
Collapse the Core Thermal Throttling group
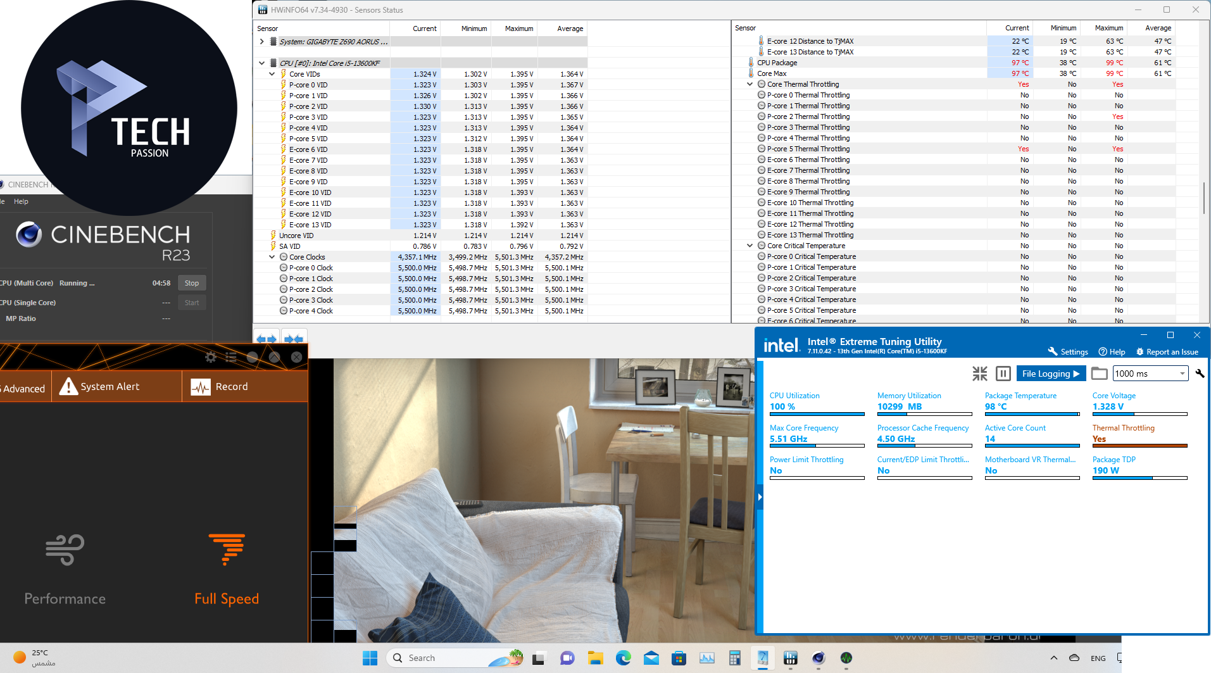750,84
